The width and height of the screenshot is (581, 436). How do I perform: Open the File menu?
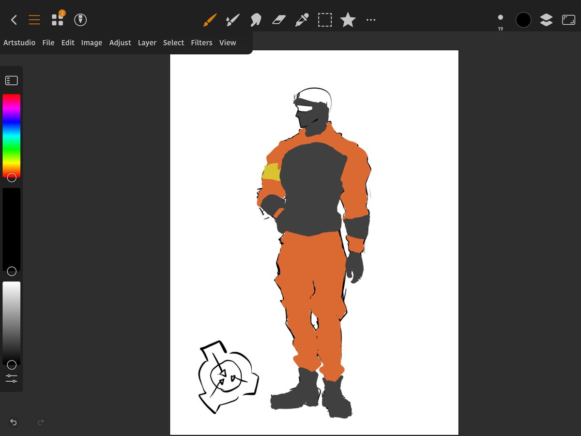click(48, 43)
